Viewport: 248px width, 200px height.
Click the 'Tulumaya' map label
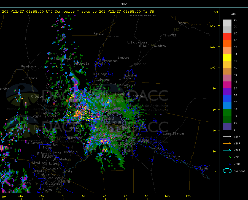103,80
